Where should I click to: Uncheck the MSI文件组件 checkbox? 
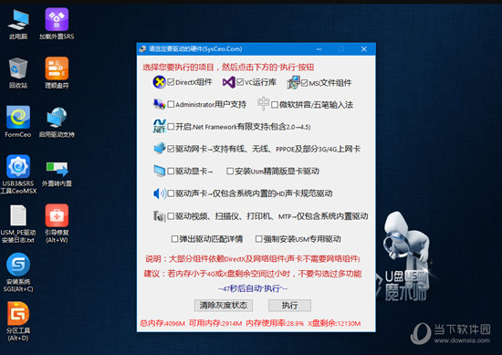304,83
